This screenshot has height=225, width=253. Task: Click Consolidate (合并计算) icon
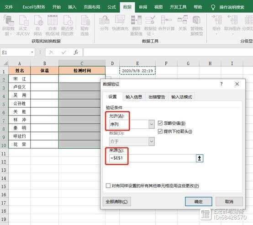point(166,23)
